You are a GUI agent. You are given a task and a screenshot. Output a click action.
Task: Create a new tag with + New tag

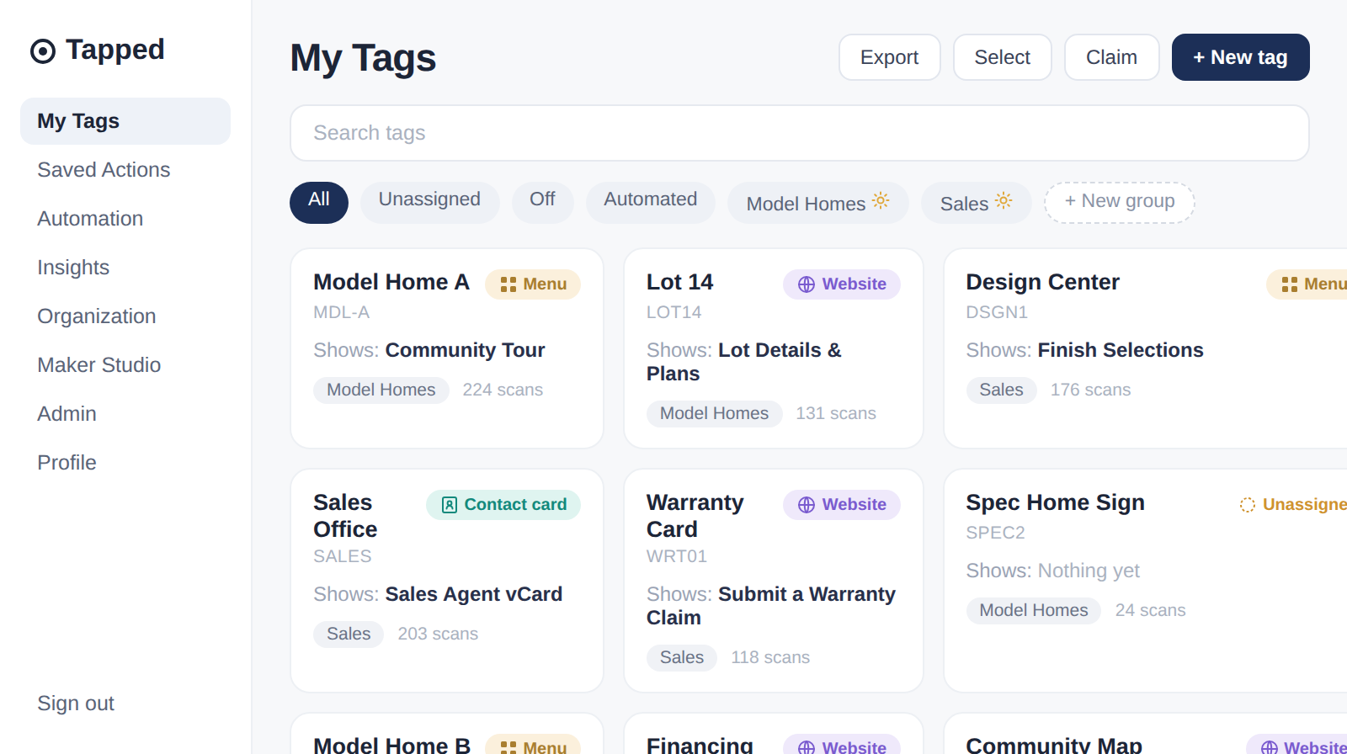[1240, 57]
